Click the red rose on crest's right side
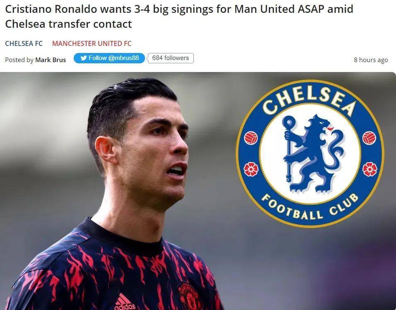Image resolution: width=396 pixels, height=310 pixels. point(370,169)
